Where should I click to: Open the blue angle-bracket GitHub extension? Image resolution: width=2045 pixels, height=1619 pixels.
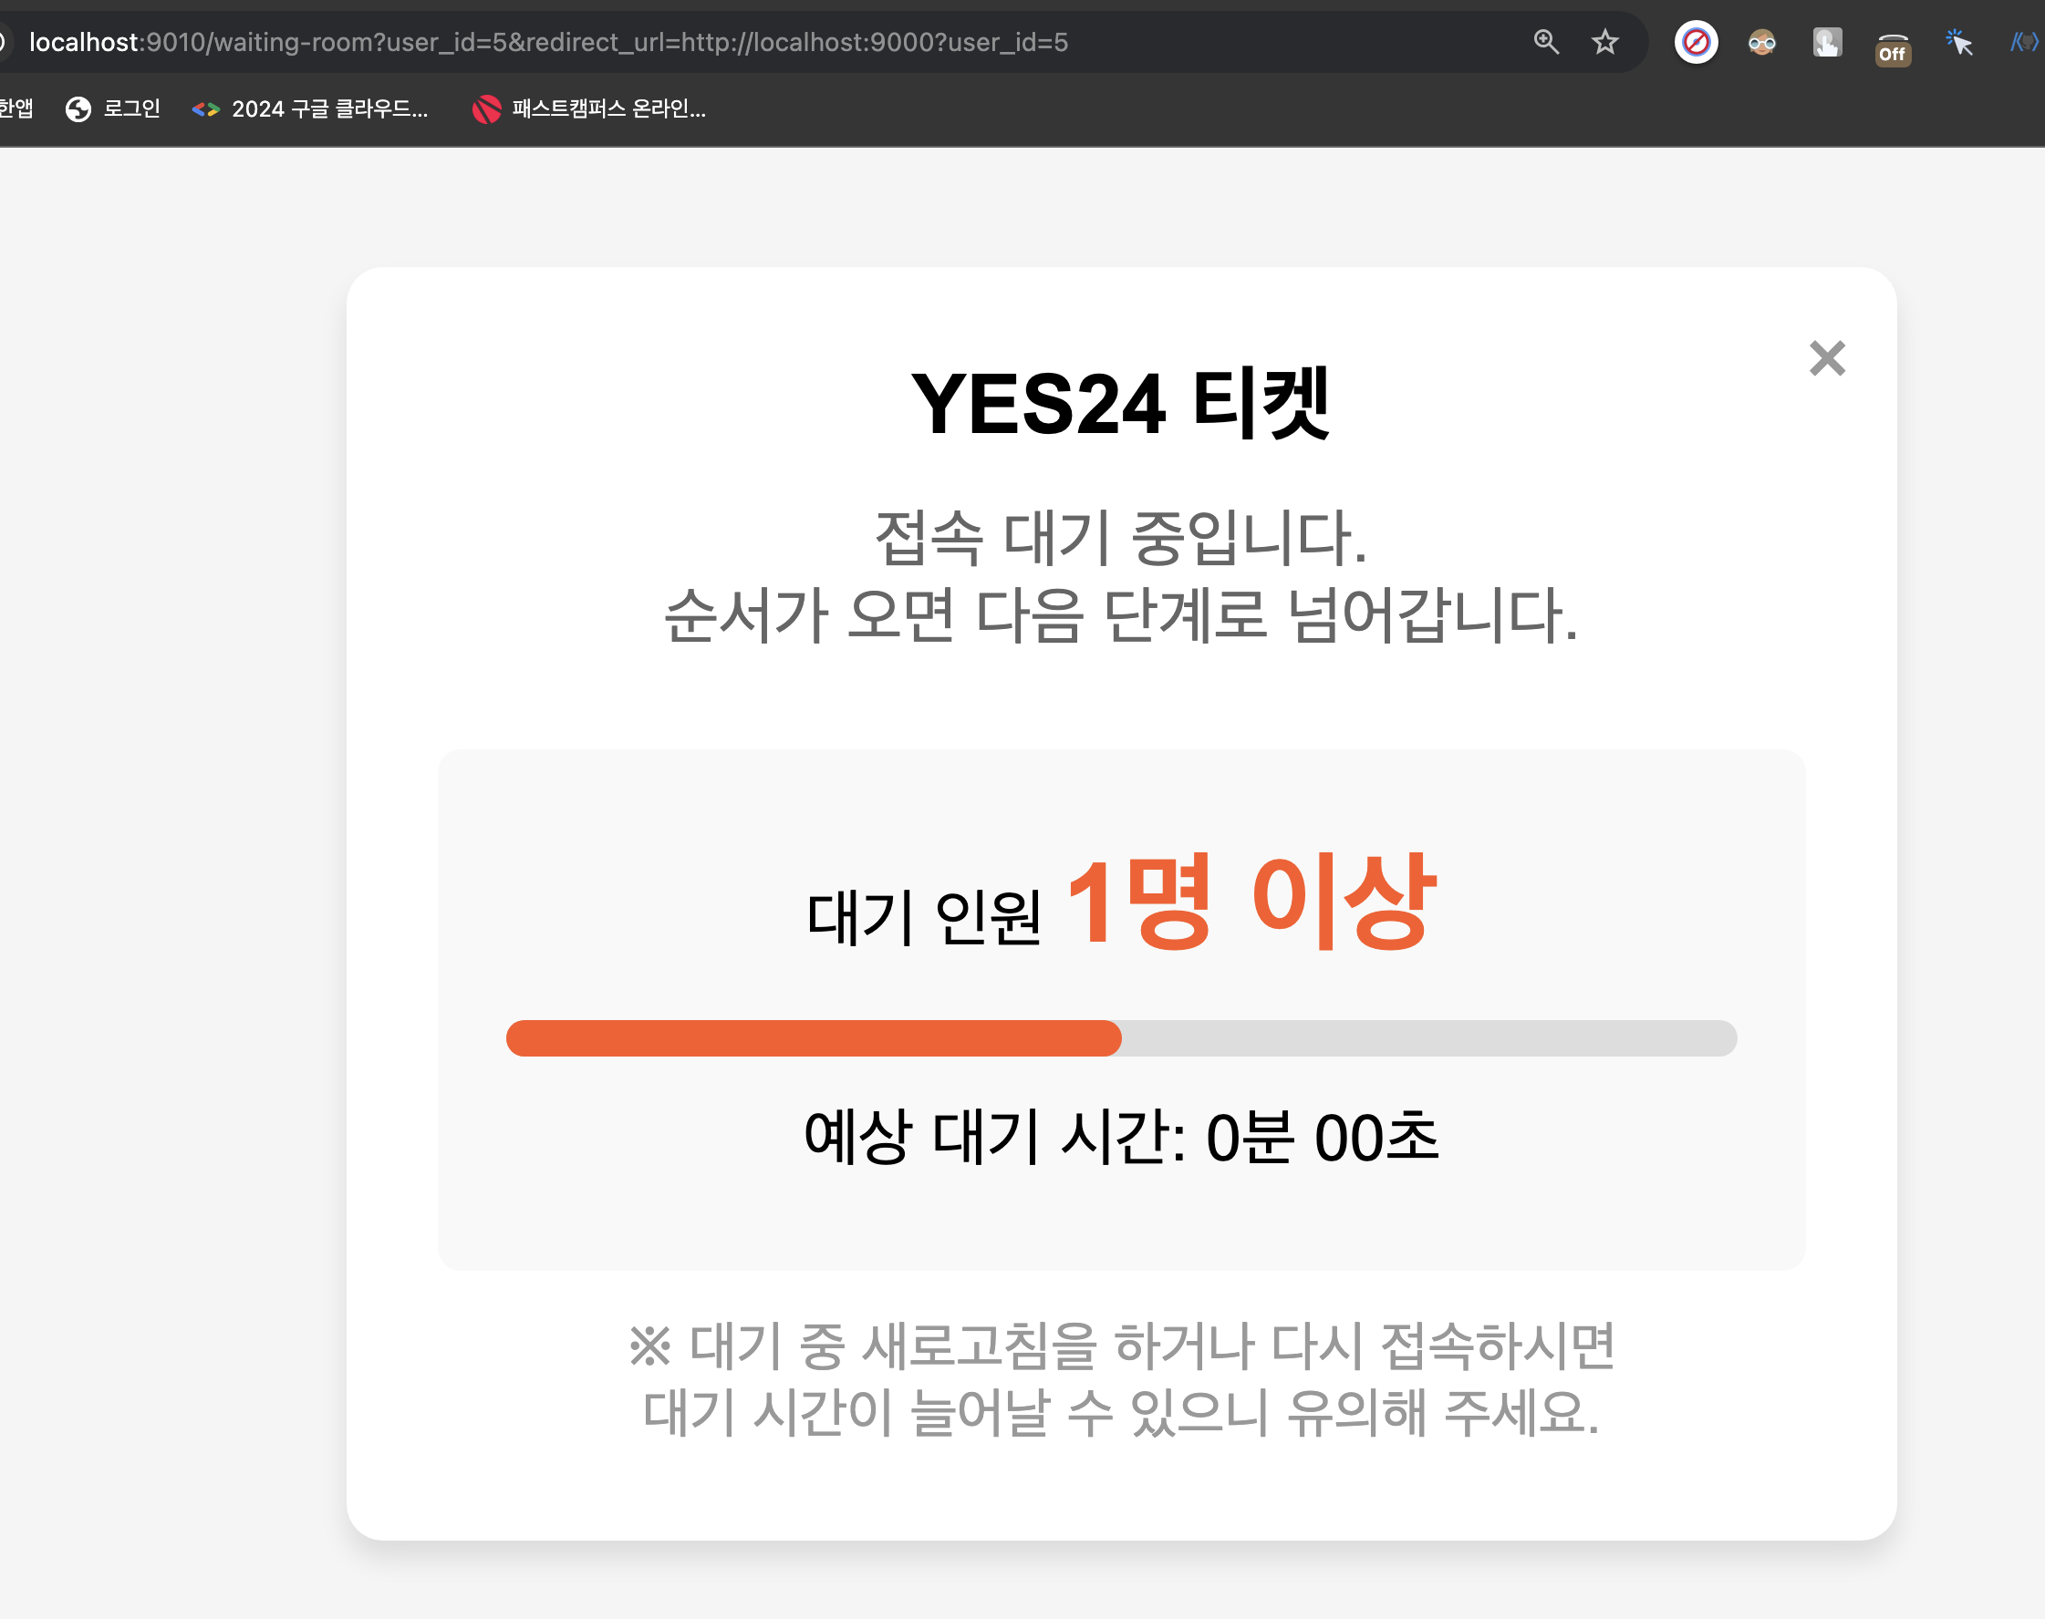(x=2024, y=42)
